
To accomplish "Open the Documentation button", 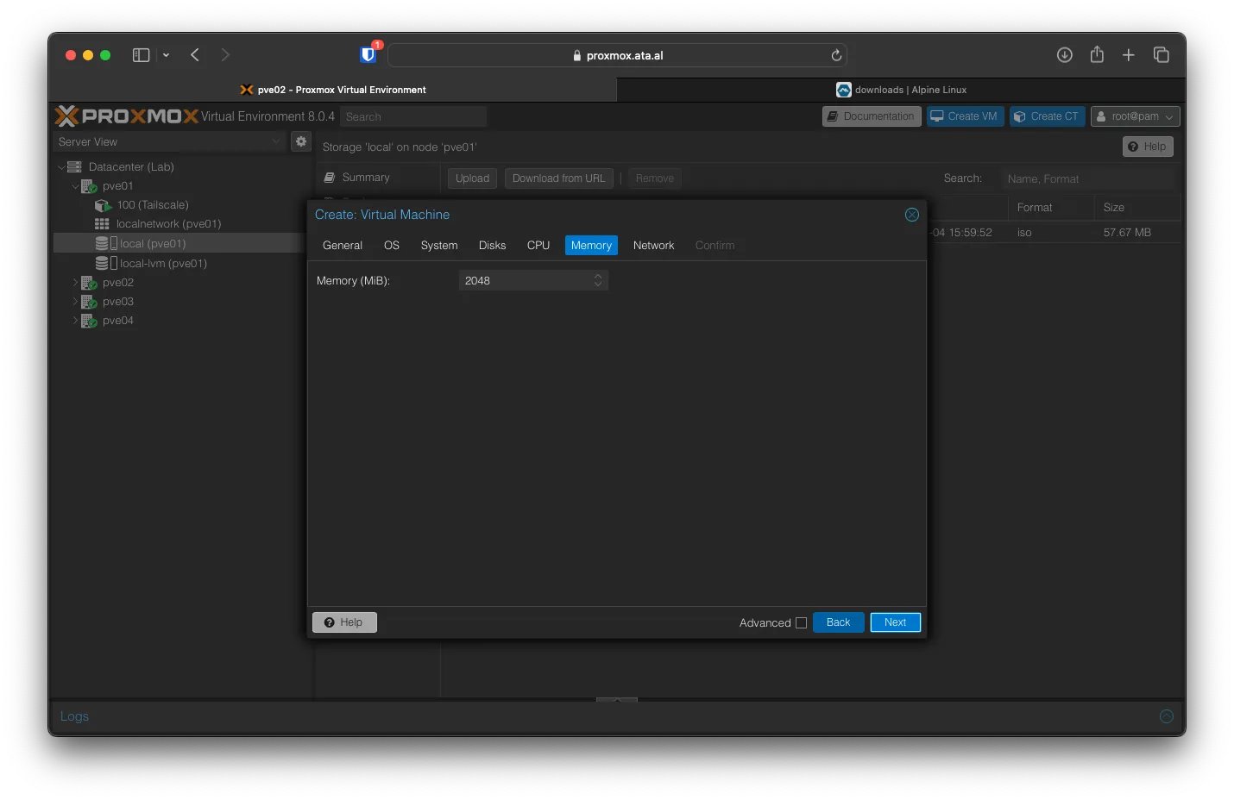I will [872, 116].
